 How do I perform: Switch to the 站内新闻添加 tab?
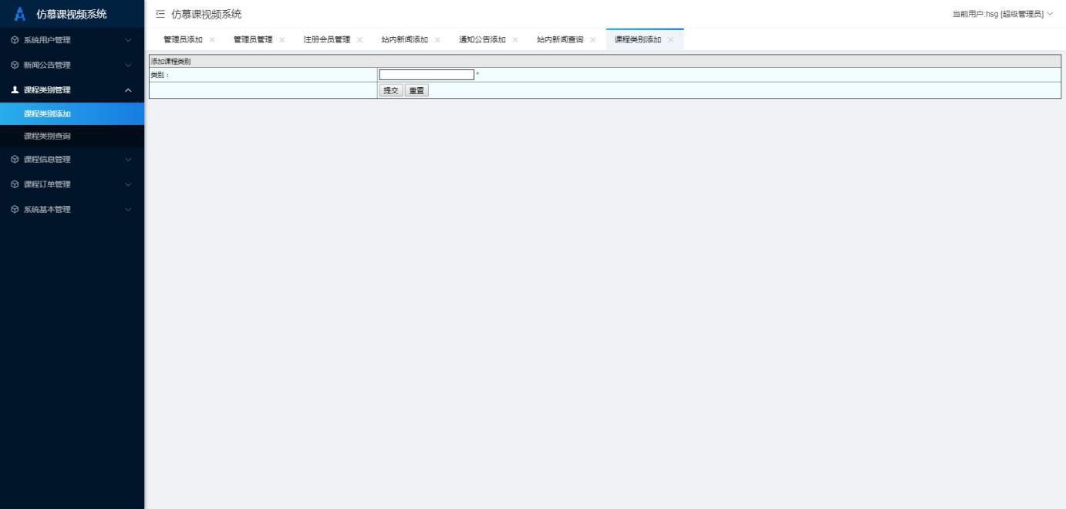click(x=405, y=40)
